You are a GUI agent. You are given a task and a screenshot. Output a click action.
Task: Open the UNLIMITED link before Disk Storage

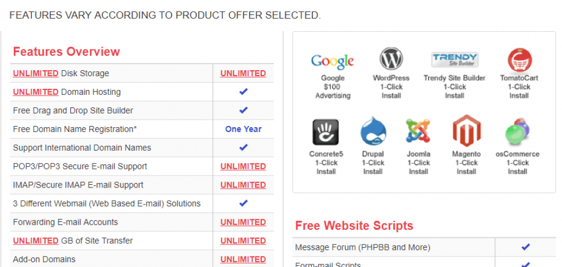point(36,73)
